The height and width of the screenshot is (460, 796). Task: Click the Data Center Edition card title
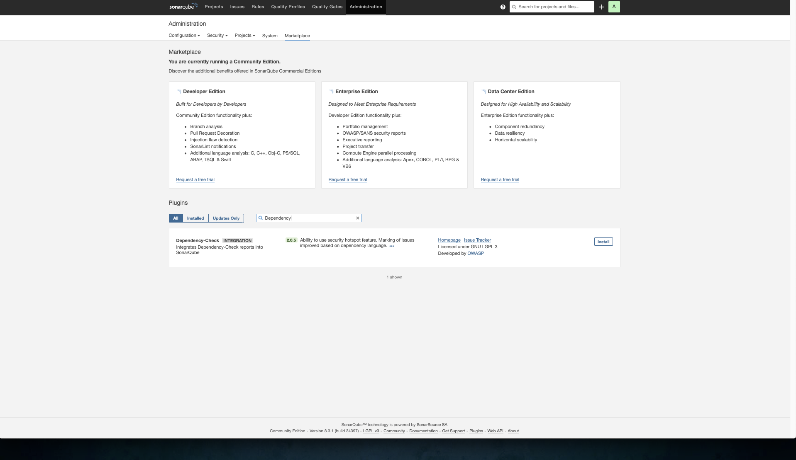511,92
